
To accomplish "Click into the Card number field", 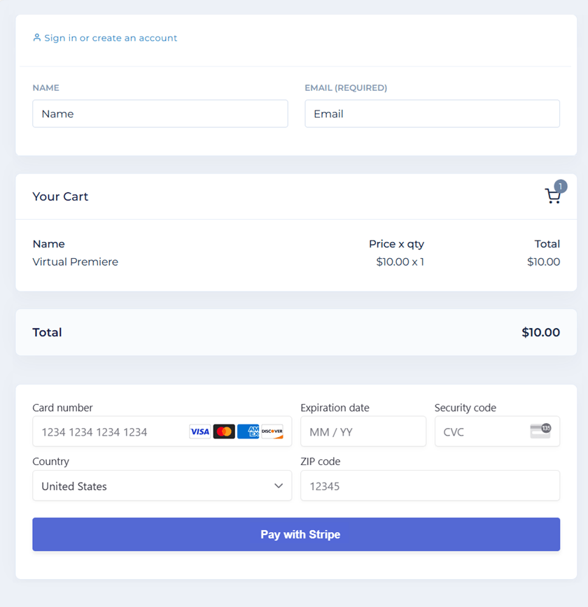I will point(162,431).
